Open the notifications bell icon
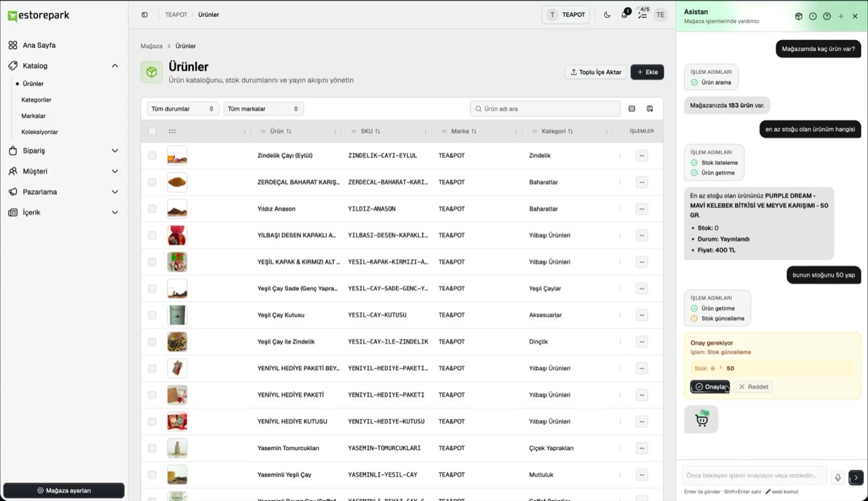 625,15
